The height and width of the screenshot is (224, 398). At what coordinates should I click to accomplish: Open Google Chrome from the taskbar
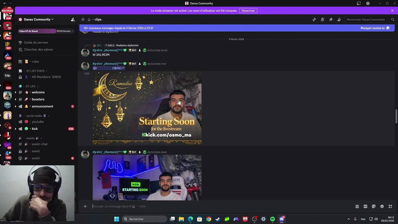[209, 219]
